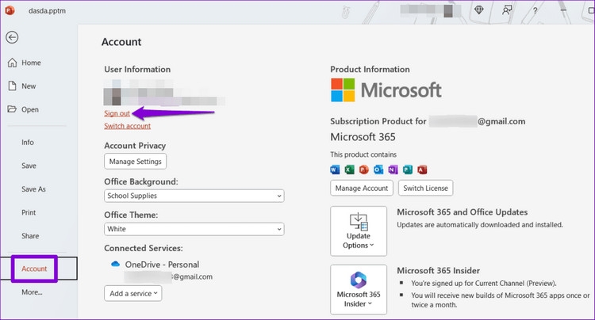Screen dimensions: 595x320
Task: Click the OneDrive - Personal service entry
Action: (x=162, y=265)
